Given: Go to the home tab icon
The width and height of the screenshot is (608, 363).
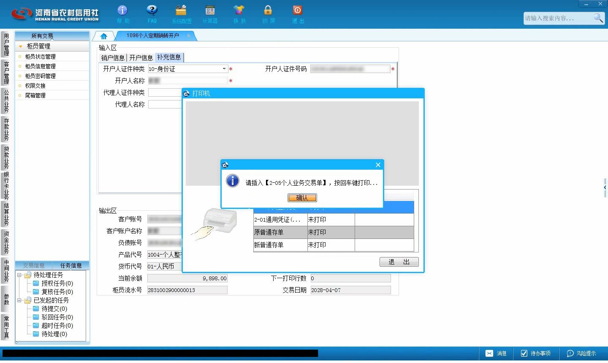Looking at the screenshot, I should (104, 36).
